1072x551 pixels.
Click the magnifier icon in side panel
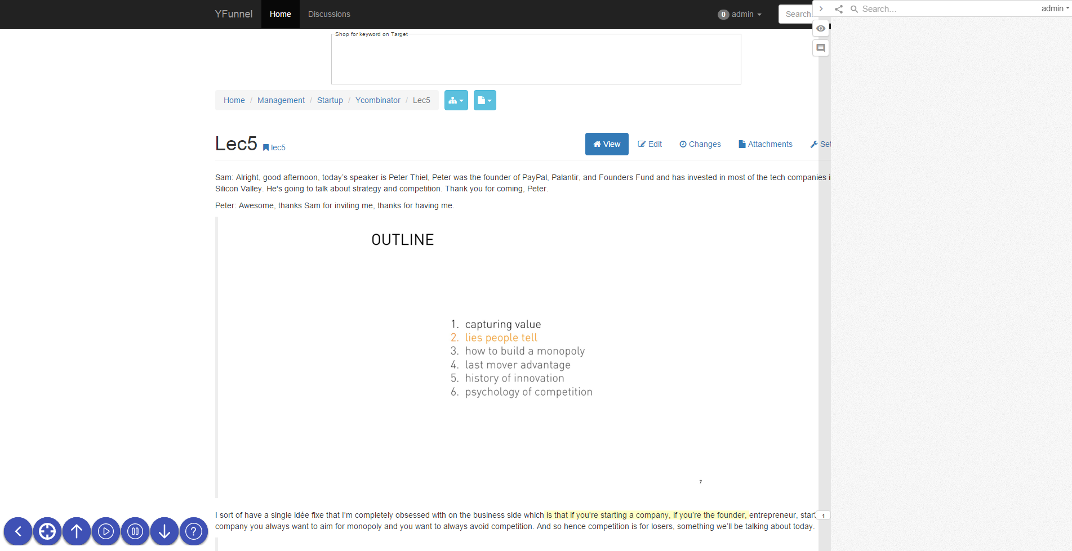854,9
